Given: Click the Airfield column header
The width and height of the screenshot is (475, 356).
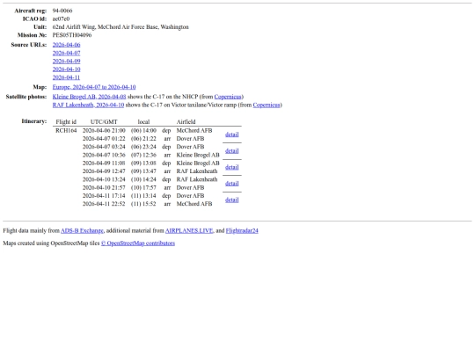Looking at the screenshot, I should point(186,122).
